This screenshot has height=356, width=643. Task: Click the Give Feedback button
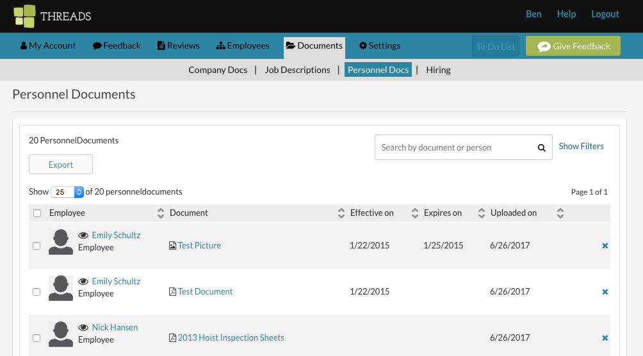573,46
